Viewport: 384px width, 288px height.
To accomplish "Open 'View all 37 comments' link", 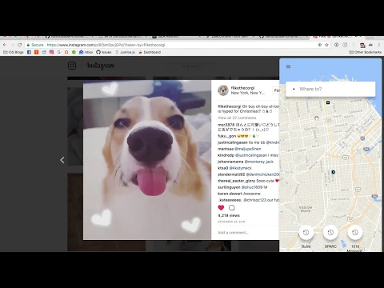I will tap(237, 118).
